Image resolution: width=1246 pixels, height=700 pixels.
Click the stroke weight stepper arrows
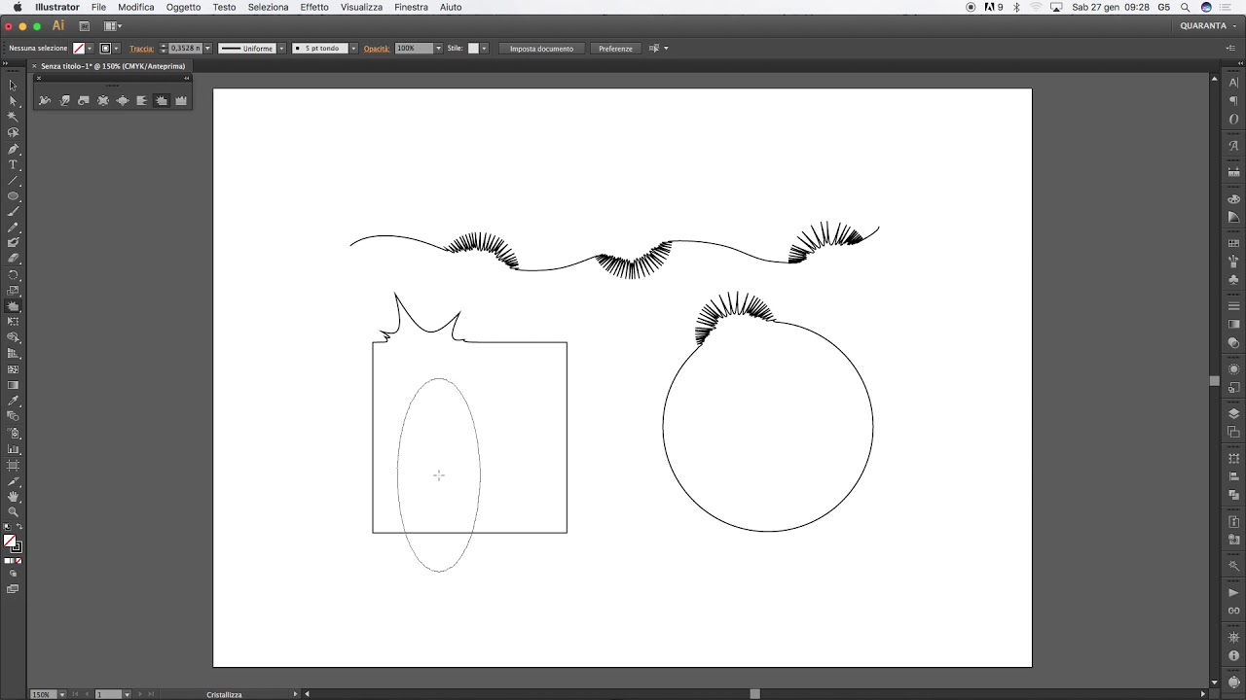[163, 48]
